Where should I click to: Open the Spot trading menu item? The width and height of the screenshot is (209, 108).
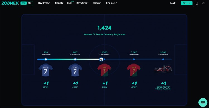coord(69,3)
